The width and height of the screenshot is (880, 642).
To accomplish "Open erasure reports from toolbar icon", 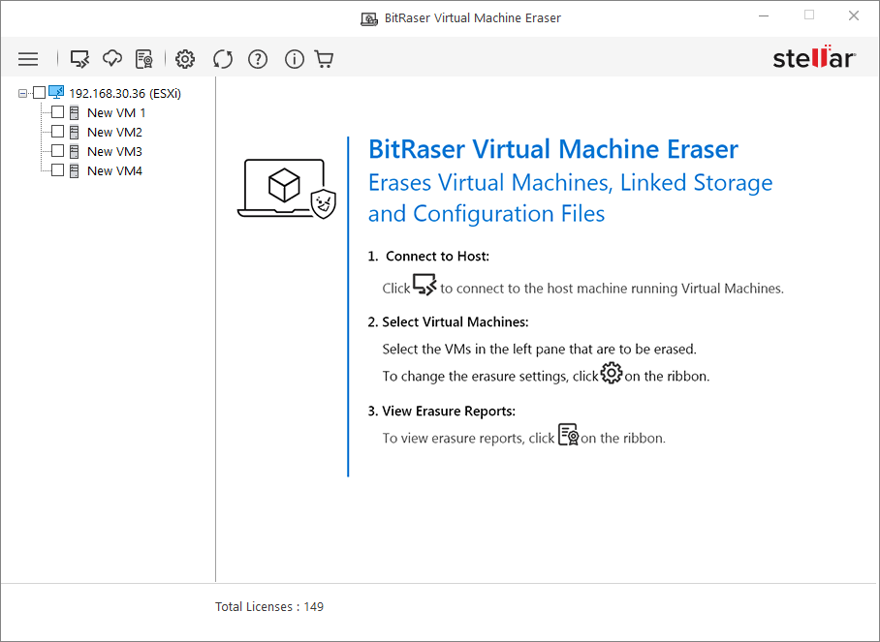I will click(x=144, y=59).
